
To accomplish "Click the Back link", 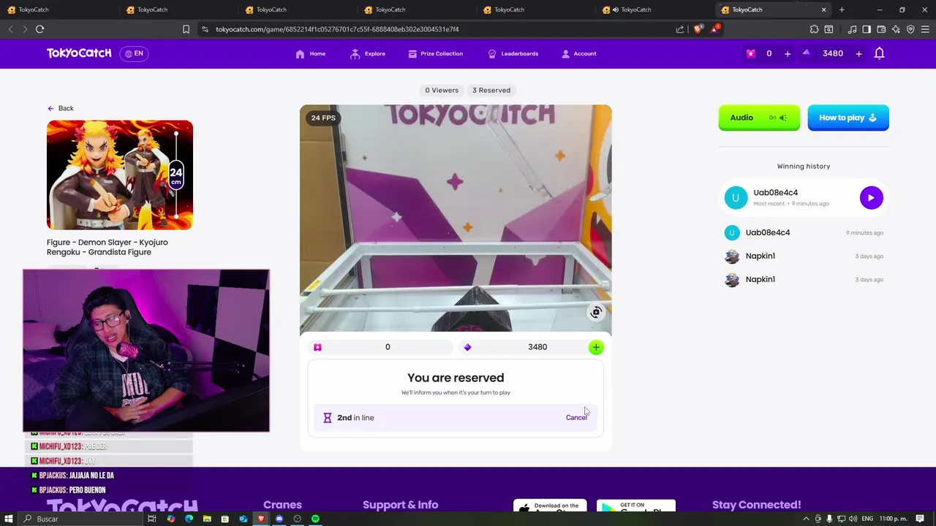I will 61,108.
